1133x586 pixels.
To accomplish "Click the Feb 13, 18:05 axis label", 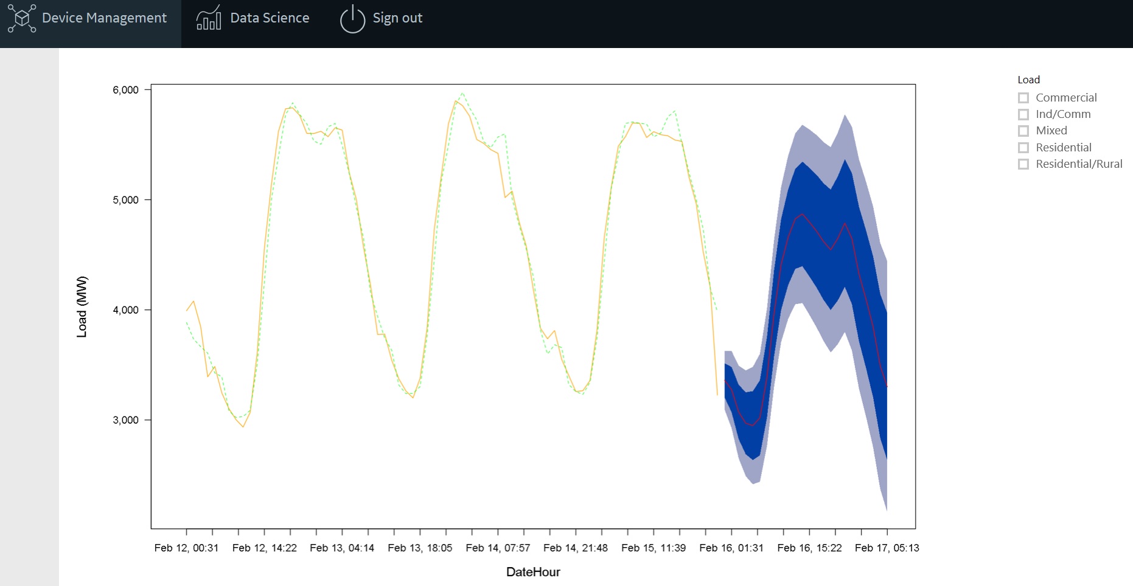I will [x=420, y=548].
